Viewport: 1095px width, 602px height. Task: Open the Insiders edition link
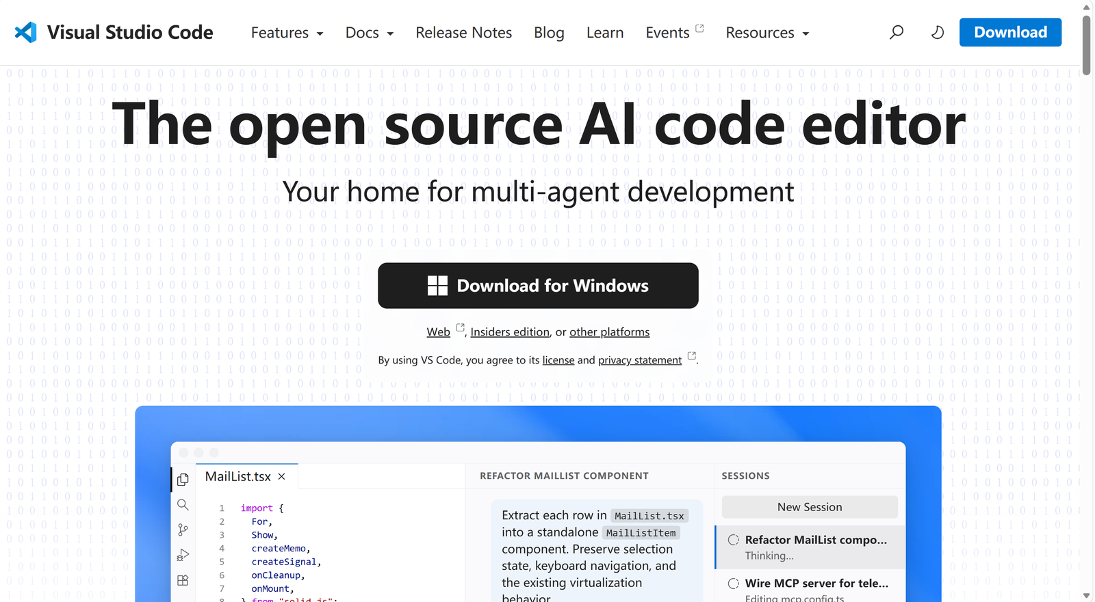tap(510, 332)
